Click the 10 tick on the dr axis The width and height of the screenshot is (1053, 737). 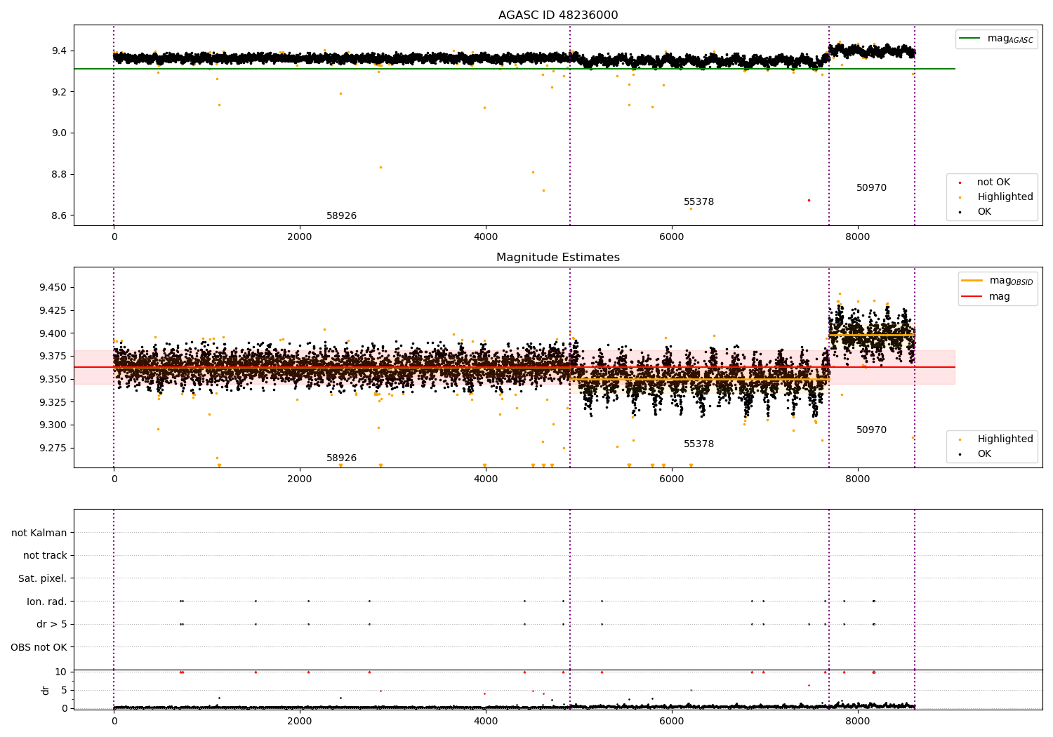coord(61,672)
